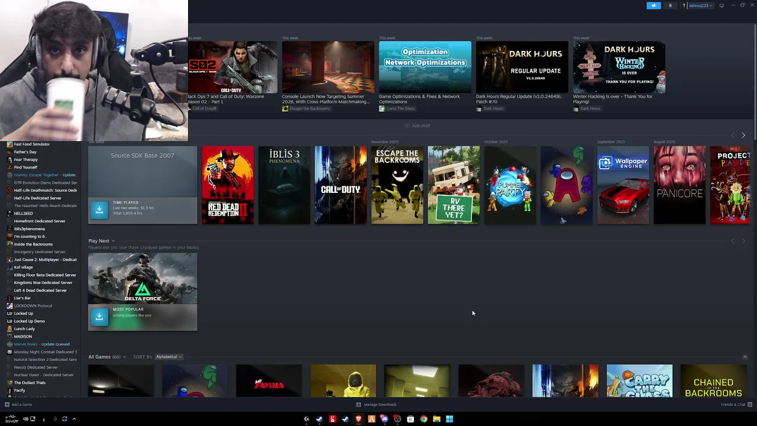Open the help question mark icon

pos(684,5)
